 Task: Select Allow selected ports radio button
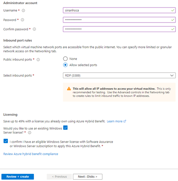(65, 65)
